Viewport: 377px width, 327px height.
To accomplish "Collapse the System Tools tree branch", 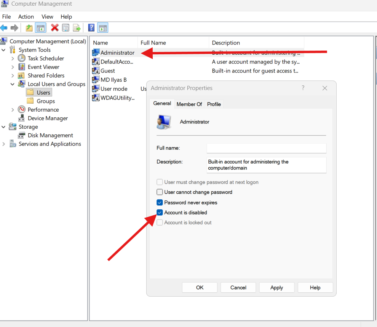I will (x=3, y=50).
